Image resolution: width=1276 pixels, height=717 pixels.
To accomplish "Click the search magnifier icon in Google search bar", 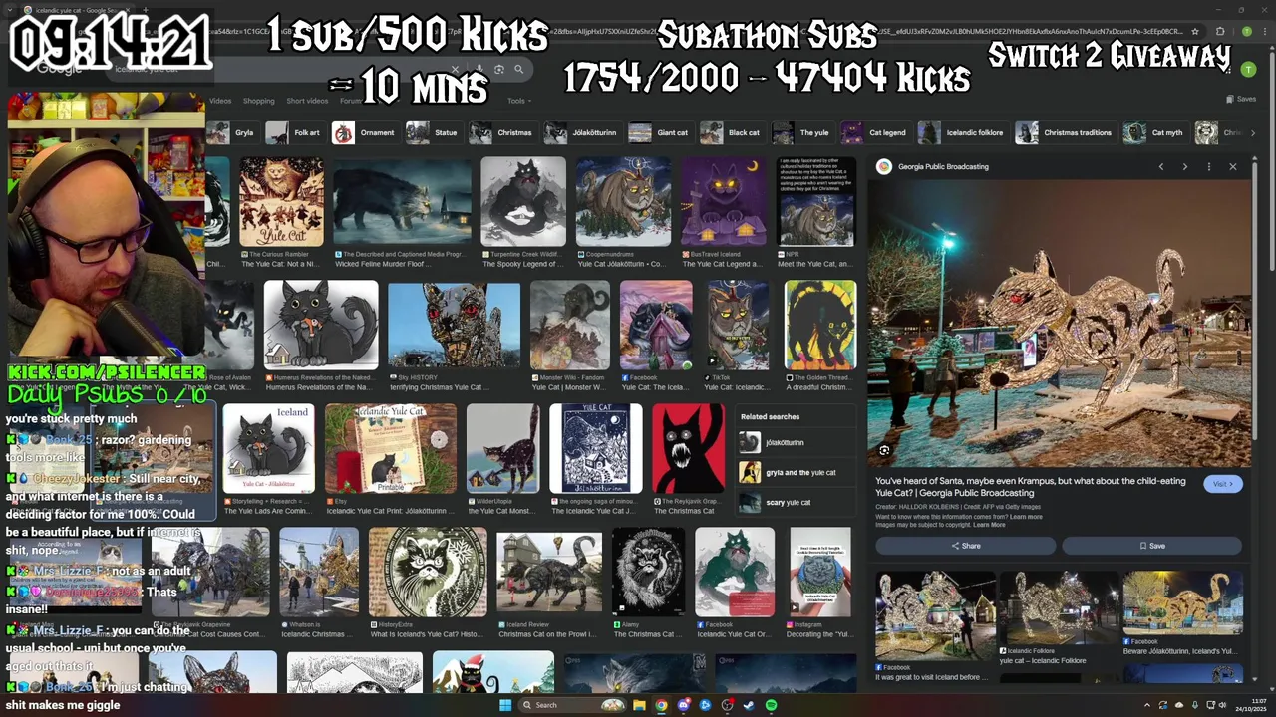I will tap(518, 70).
